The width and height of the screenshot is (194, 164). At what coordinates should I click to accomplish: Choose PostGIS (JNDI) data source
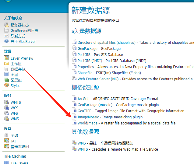[90, 61]
